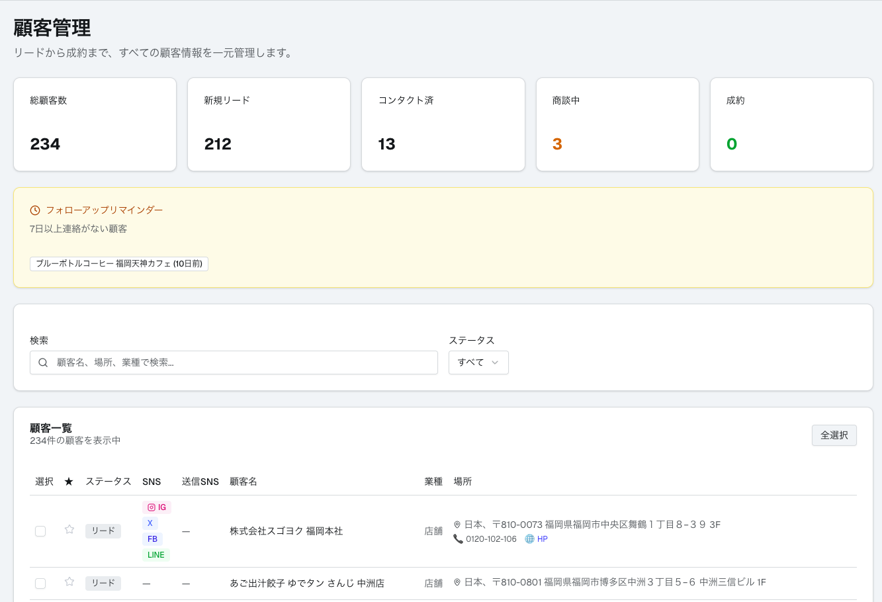Click the phone icon next to 0120-102-106
The height and width of the screenshot is (602, 882).
(x=459, y=538)
